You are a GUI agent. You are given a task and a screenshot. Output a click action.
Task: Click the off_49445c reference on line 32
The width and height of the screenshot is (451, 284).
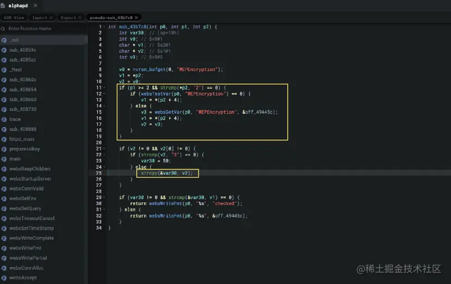click(230, 216)
